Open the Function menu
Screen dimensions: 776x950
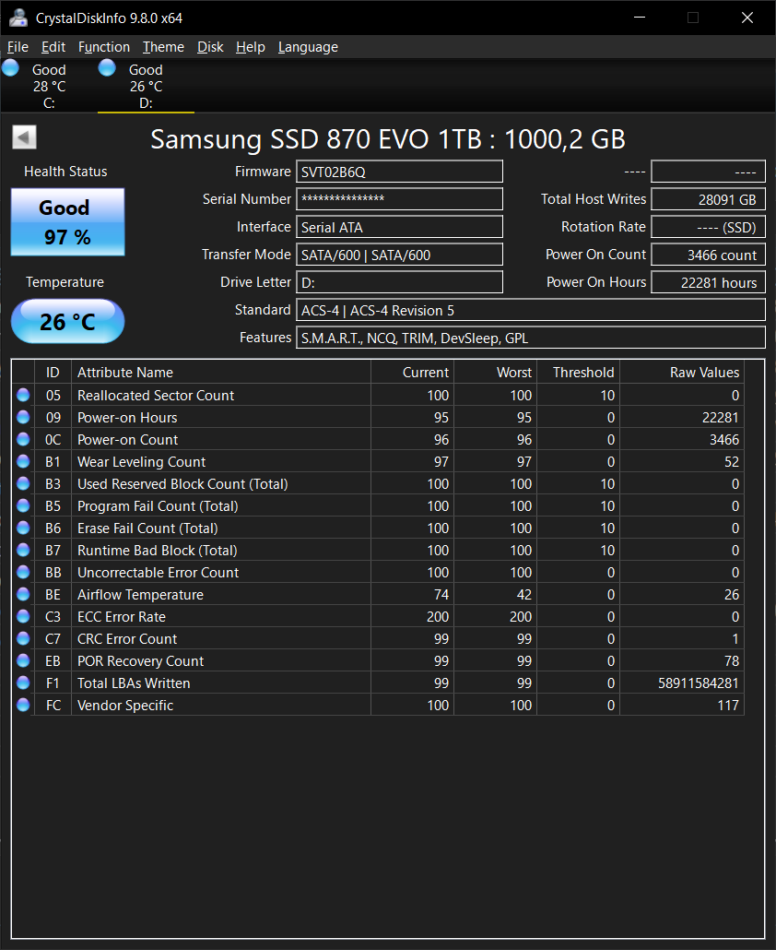pos(104,47)
